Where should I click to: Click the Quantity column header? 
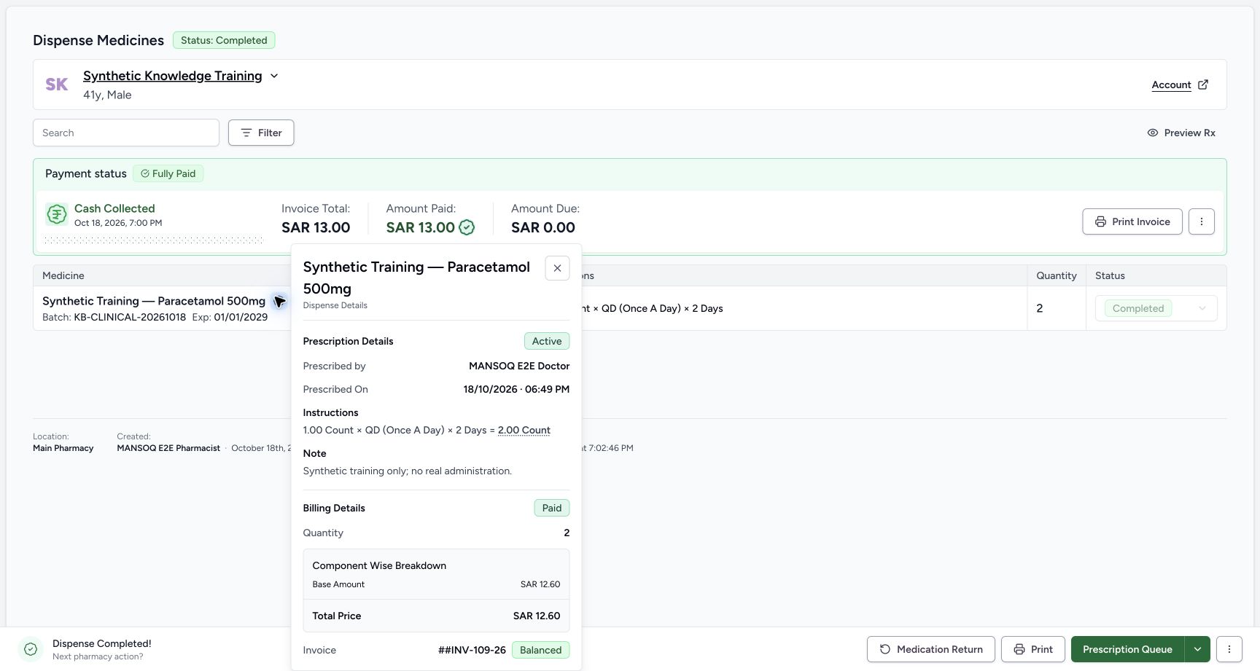[x=1057, y=275]
